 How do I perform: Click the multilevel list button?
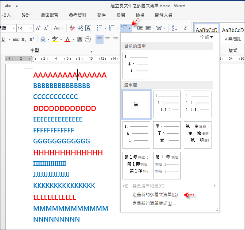tap(126, 28)
